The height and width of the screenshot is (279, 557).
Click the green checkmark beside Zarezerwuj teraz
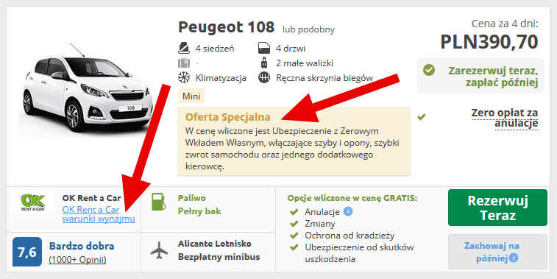click(x=429, y=70)
